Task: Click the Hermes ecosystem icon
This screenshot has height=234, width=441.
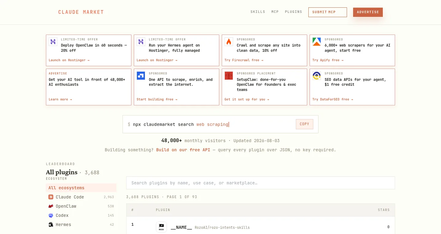Action: coord(51,225)
